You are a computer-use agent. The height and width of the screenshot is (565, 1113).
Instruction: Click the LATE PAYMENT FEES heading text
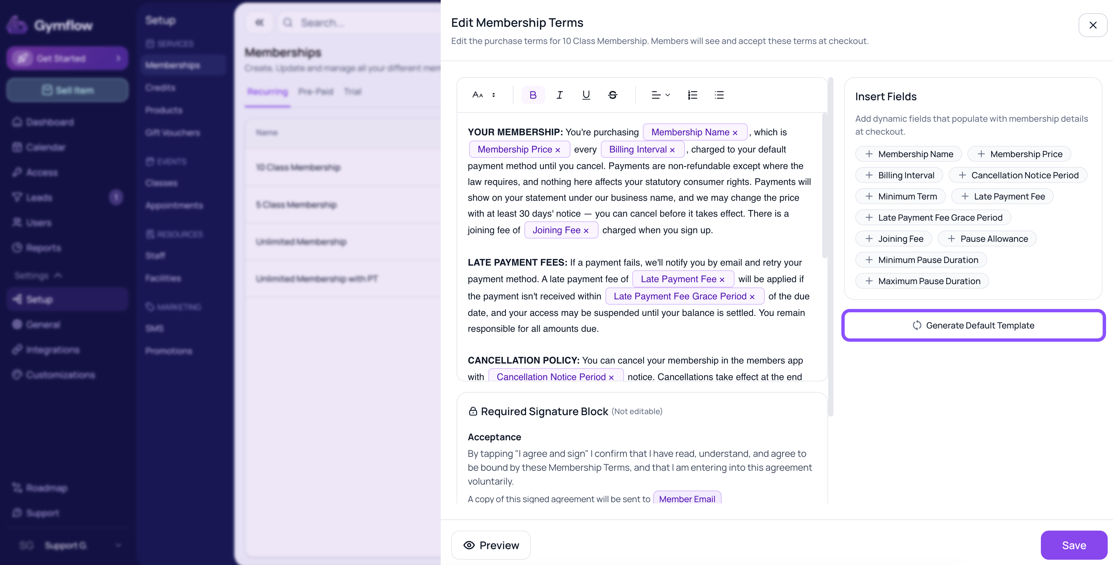pyautogui.click(x=517, y=263)
